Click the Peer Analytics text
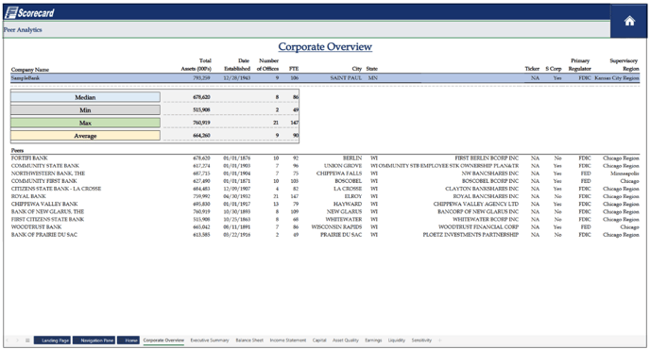Viewport: 650px width, 349px height. 23,30
